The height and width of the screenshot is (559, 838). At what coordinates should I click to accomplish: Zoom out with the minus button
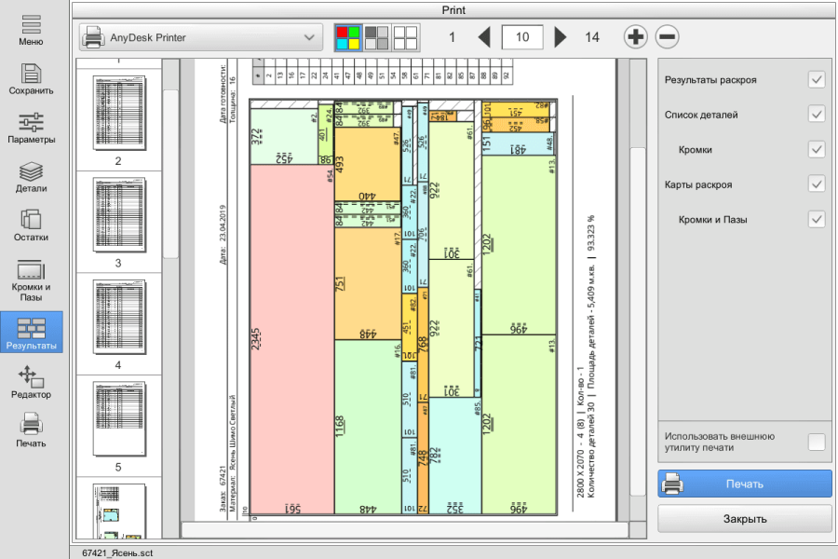tap(667, 37)
